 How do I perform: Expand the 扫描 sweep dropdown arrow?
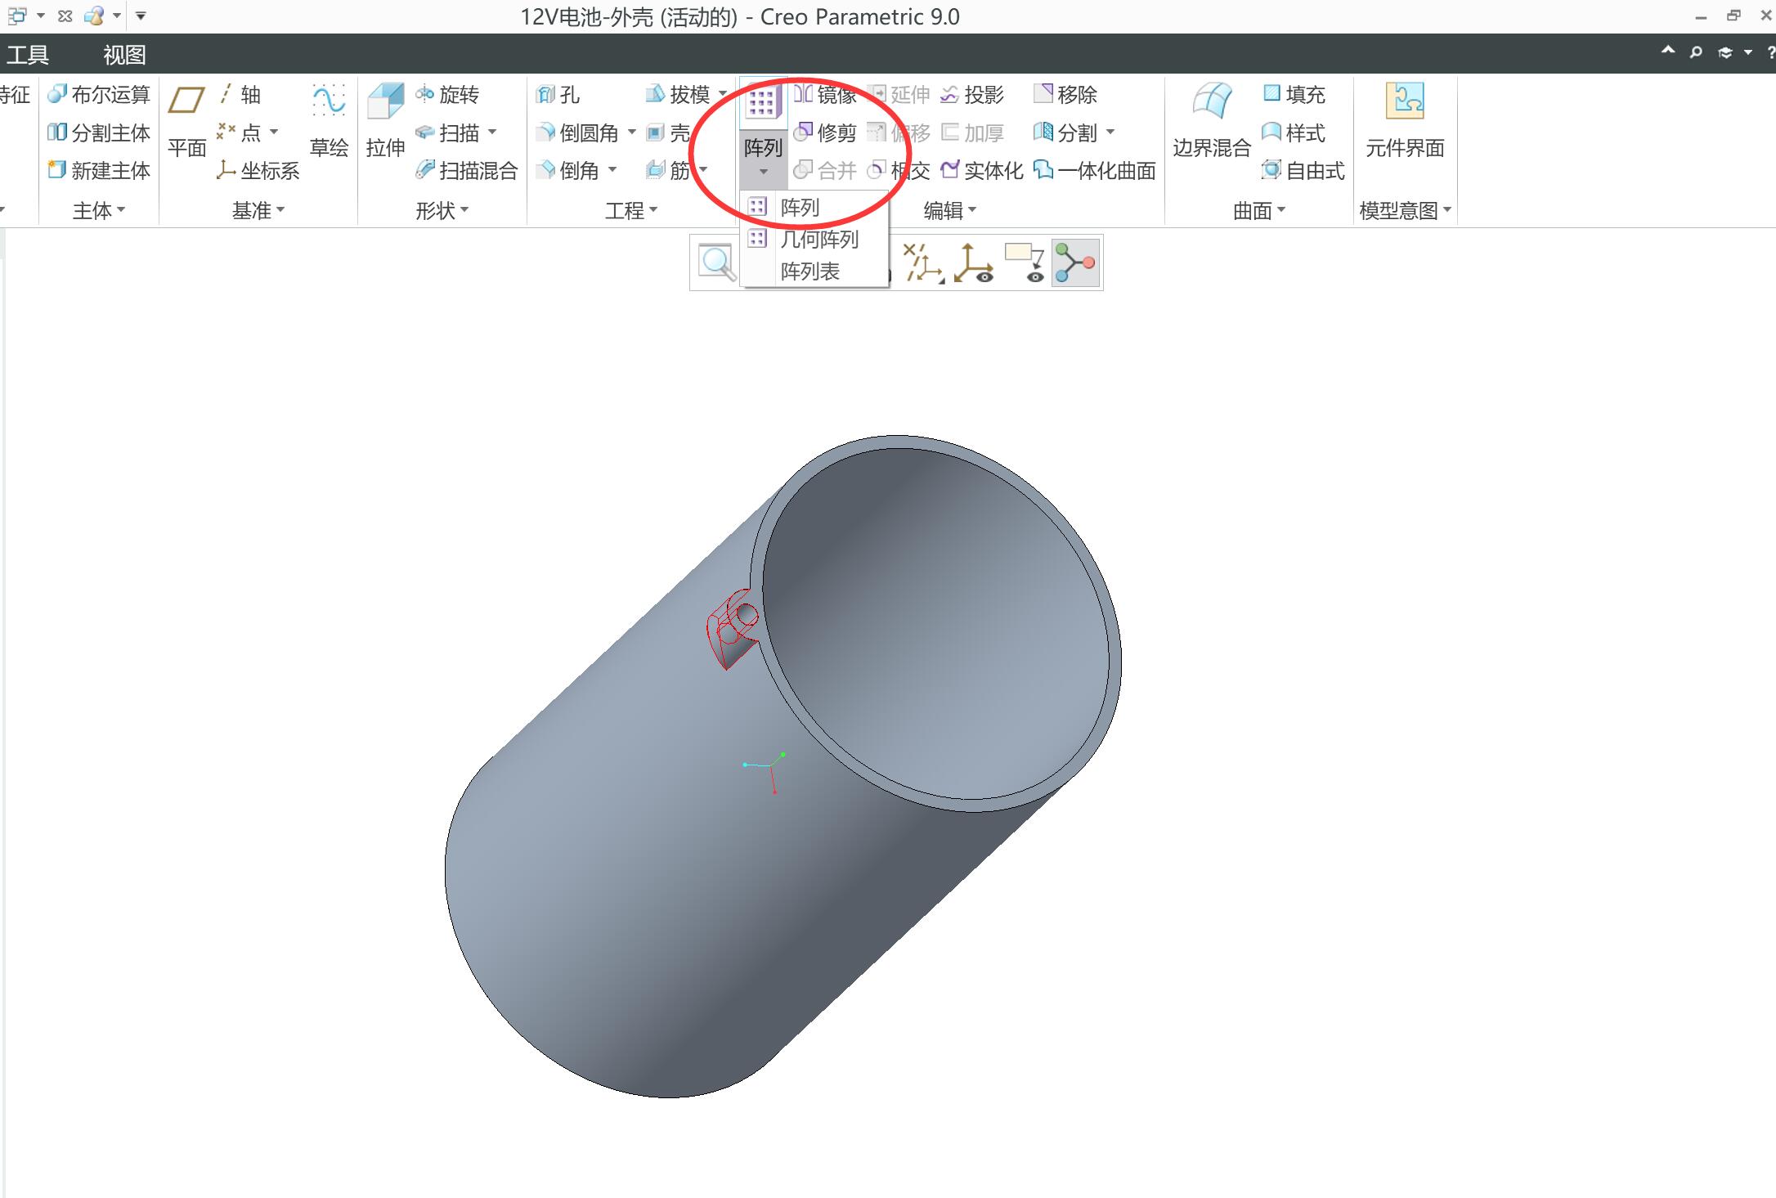492,132
